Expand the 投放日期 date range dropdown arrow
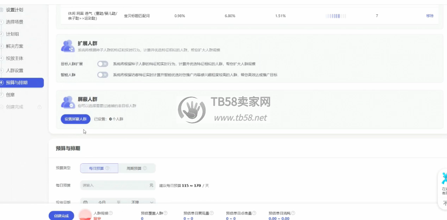The image size is (447, 220). click(x=152, y=202)
